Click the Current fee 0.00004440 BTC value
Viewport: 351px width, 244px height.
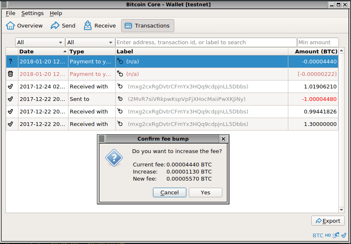(x=189, y=164)
